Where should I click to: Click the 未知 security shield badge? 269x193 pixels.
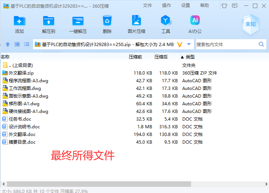pyautogui.click(x=250, y=24)
